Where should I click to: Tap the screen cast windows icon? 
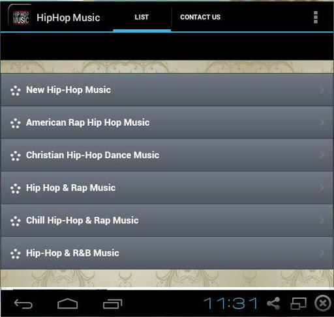pos(299,303)
